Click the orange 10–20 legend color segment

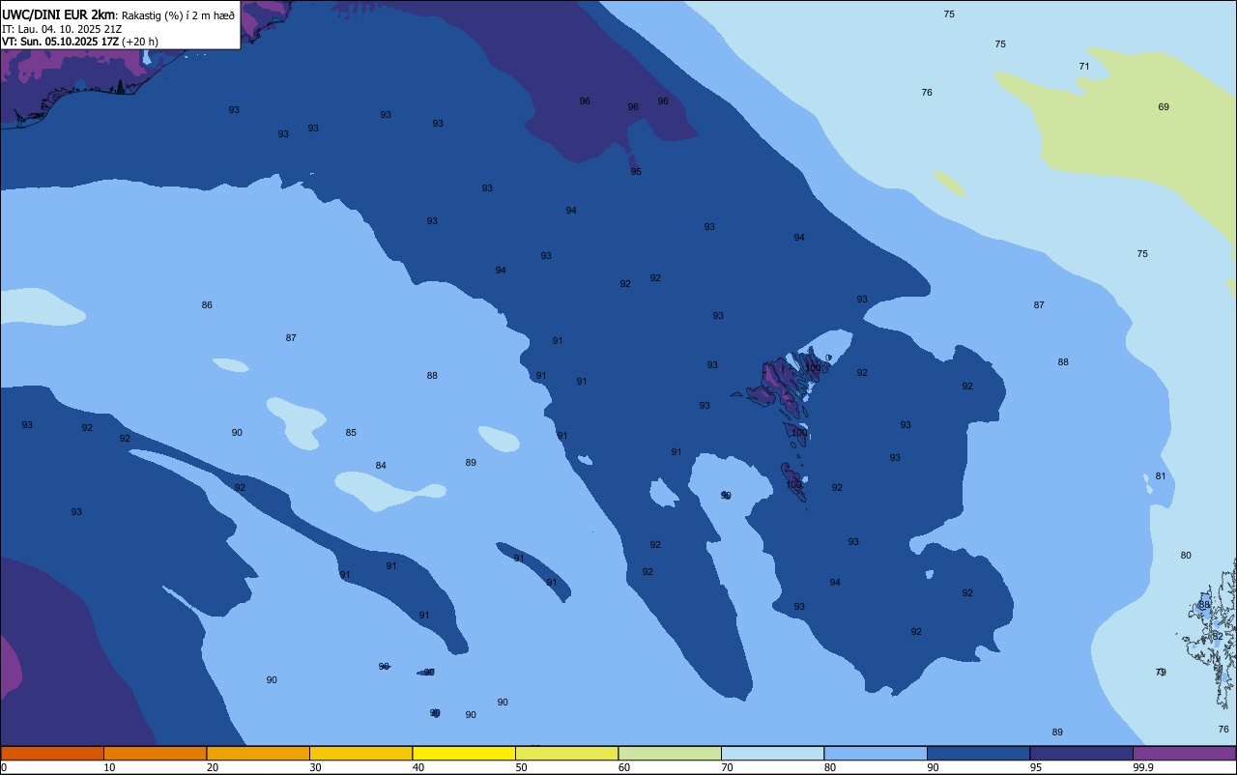[155, 753]
